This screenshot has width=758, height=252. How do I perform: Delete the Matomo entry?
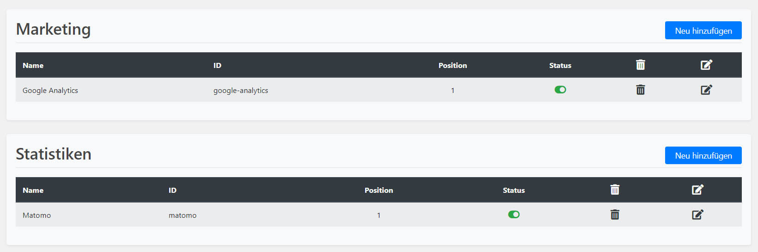[x=615, y=215]
